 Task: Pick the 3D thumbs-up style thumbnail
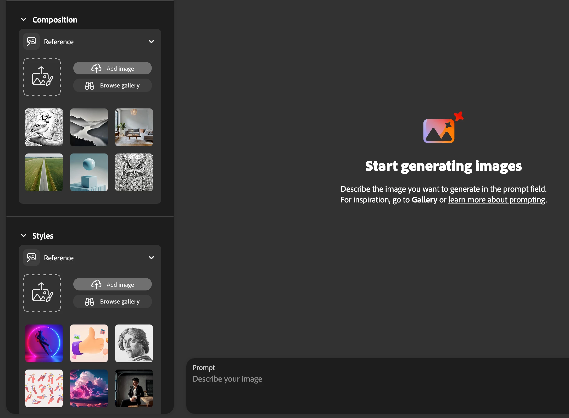[89, 343]
